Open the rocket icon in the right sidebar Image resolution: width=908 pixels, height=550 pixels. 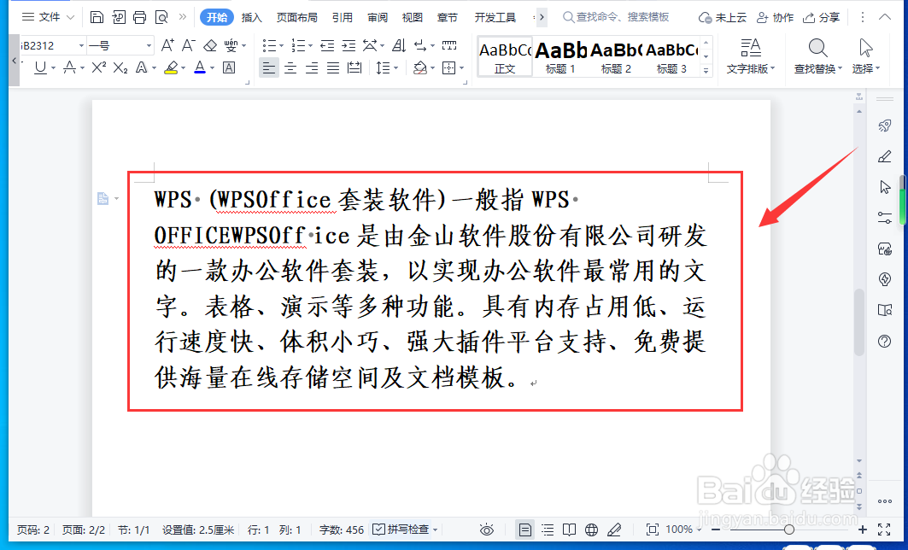click(885, 126)
